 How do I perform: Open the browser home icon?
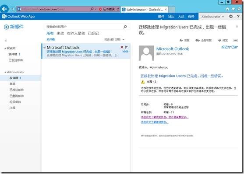227,9
